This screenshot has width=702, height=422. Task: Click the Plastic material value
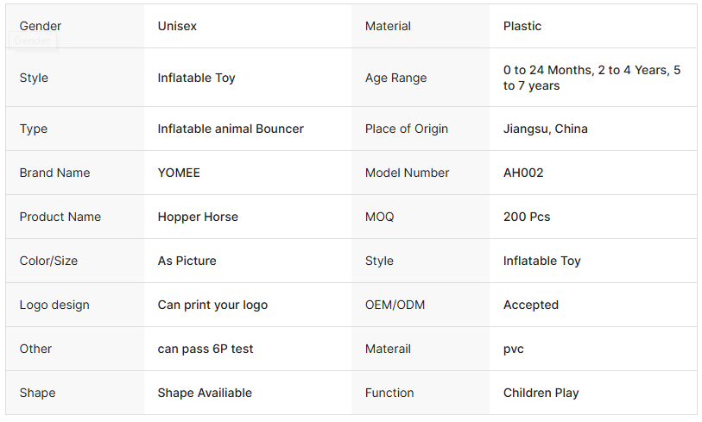tap(522, 26)
